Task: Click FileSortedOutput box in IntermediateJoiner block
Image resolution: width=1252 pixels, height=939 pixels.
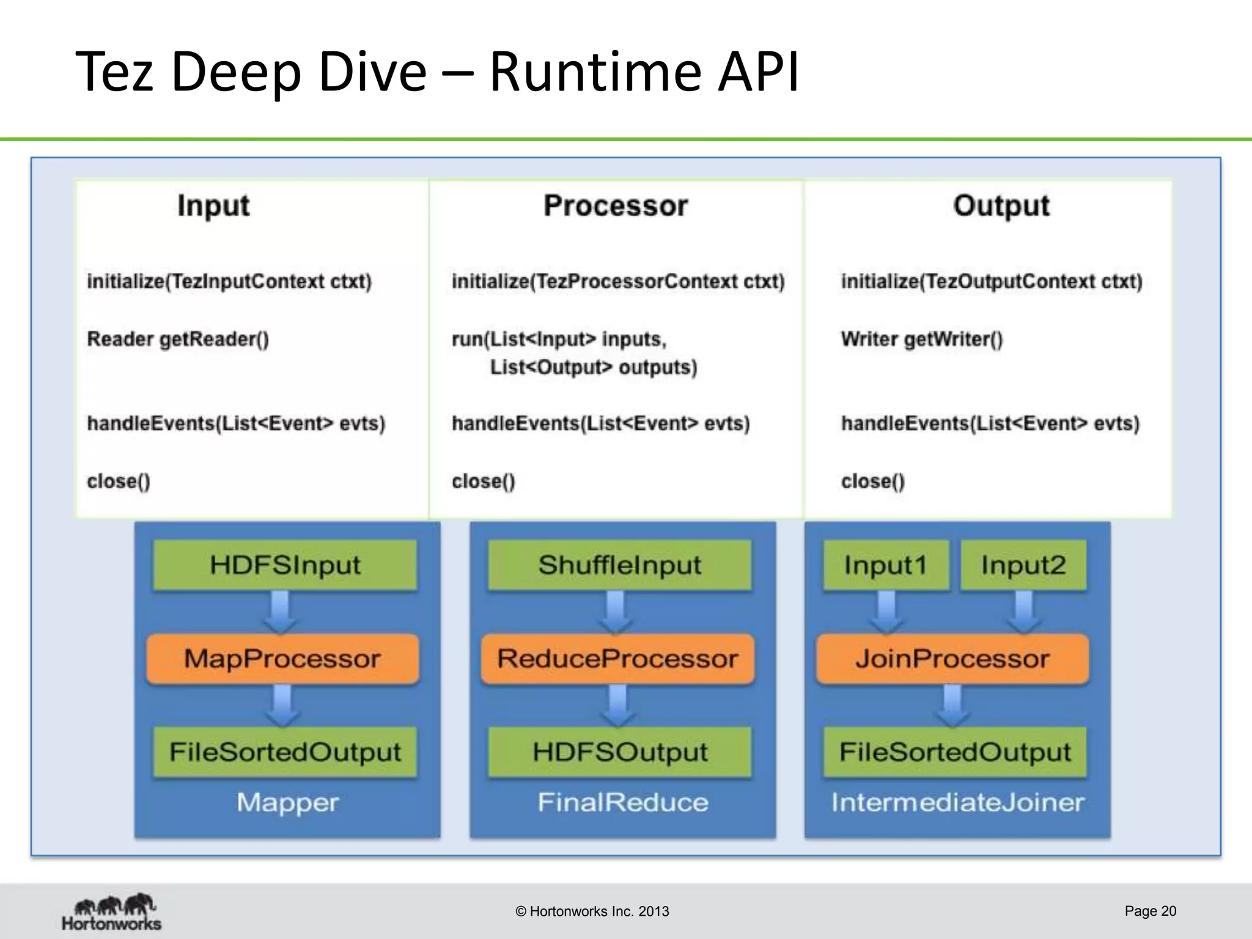Action: [955, 752]
